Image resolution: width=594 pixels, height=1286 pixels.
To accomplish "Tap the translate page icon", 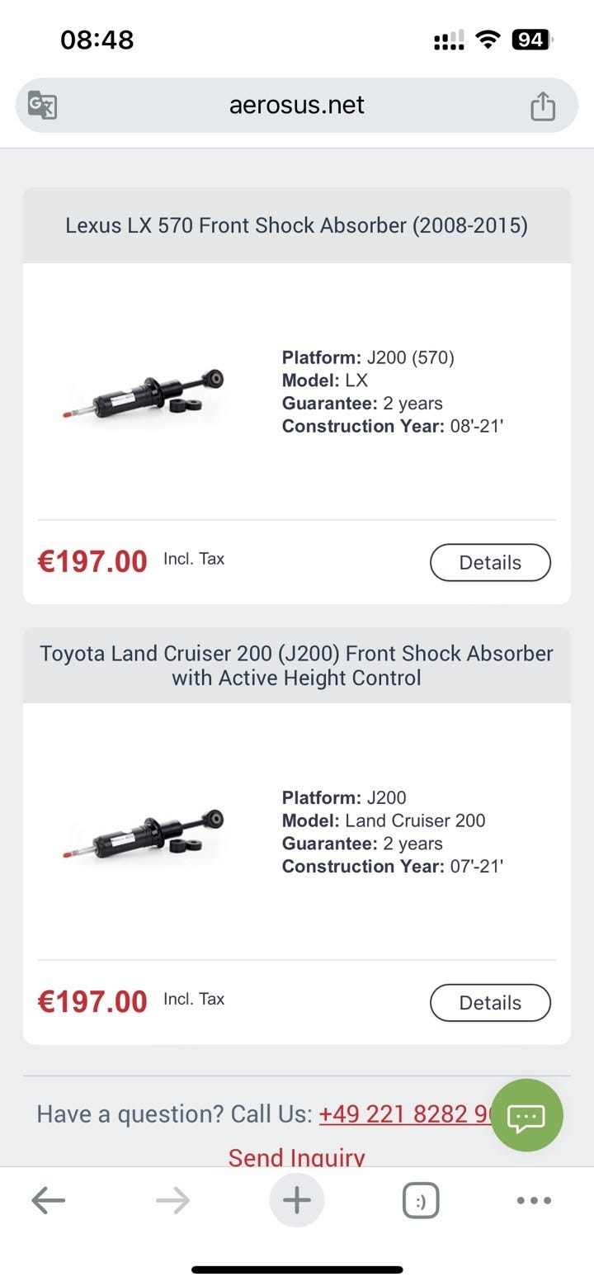I will 42,106.
